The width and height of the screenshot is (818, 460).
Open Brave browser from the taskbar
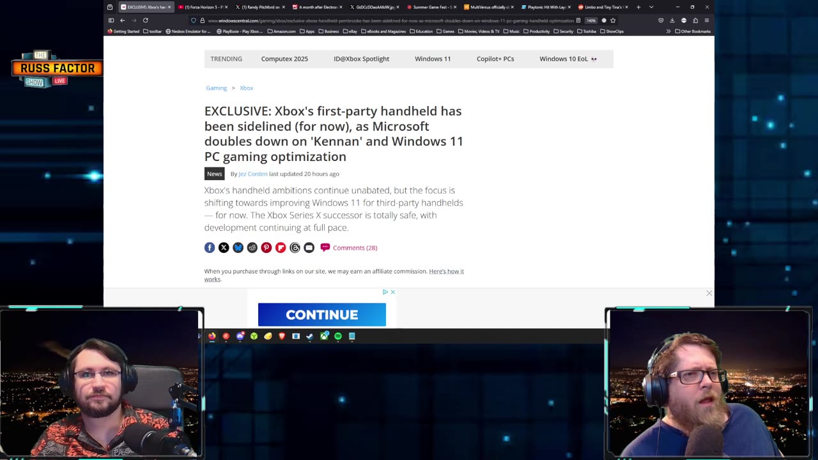tap(282, 336)
